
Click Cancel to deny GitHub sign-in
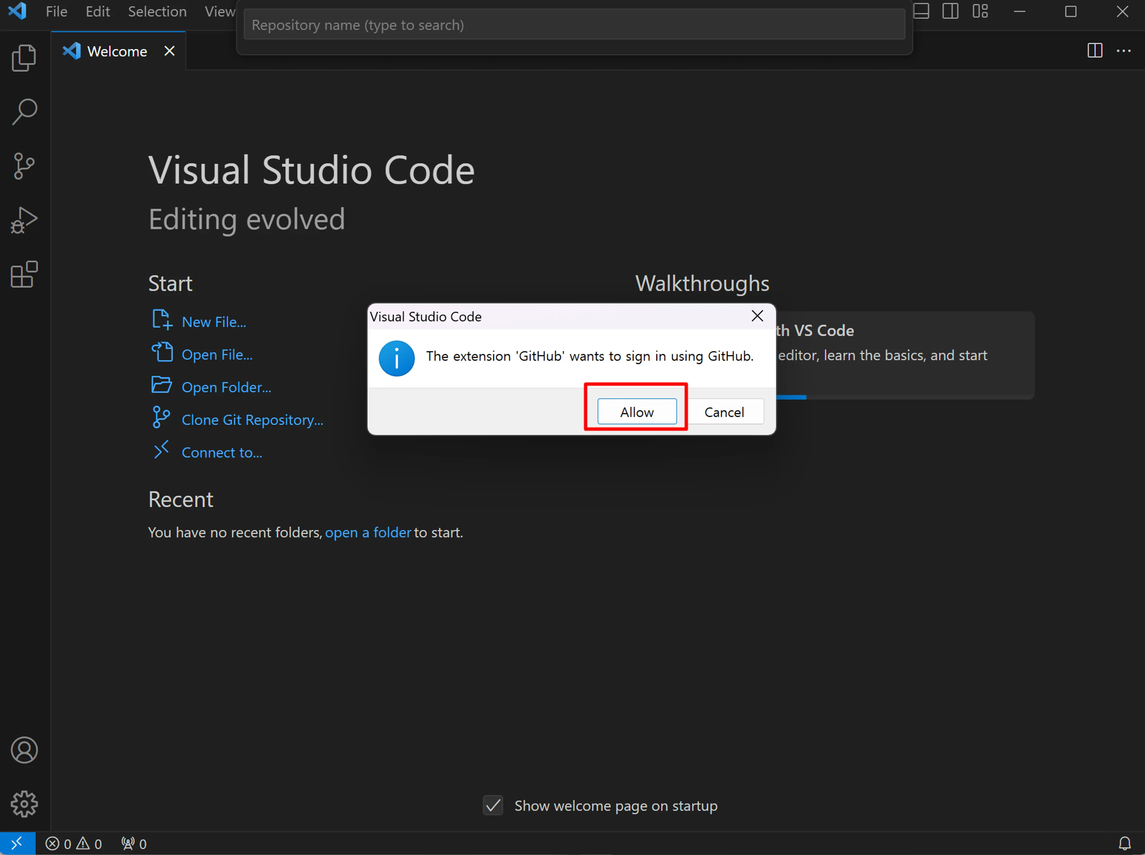coord(724,411)
